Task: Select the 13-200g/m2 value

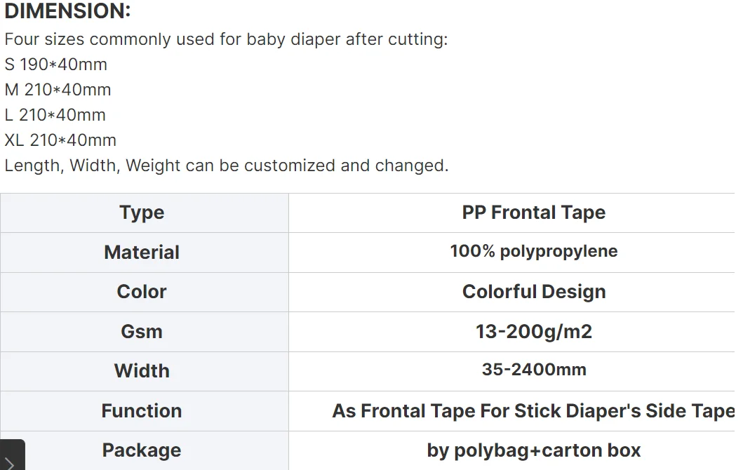Action: click(x=533, y=332)
